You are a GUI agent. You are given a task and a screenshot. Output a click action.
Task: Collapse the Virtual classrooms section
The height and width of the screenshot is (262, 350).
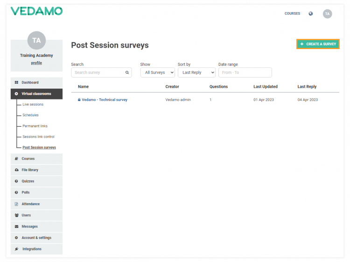pyautogui.click(x=36, y=94)
